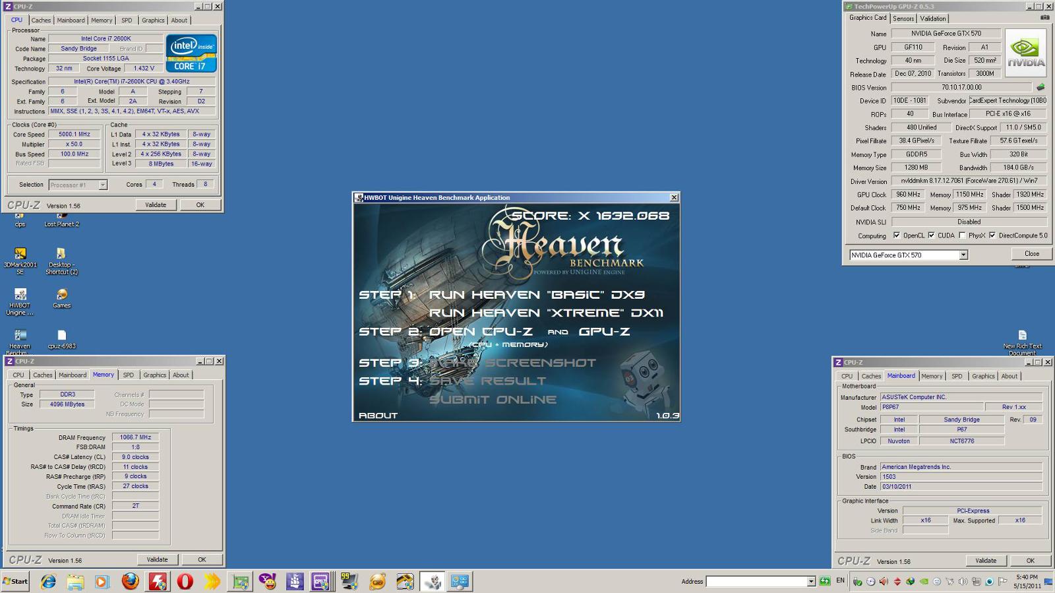The height and width of the screenshot is (593, 1055).
Task: Click the taskbar Address input field
Action: [756, 581]
